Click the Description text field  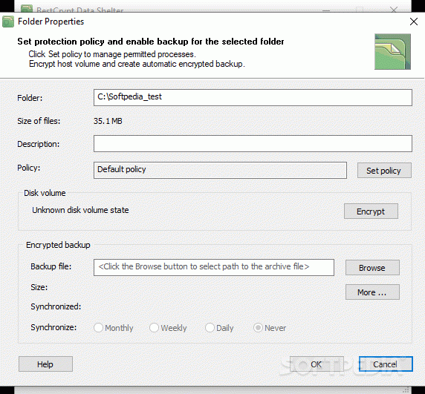pyautogui.click(x=253, y=143)
